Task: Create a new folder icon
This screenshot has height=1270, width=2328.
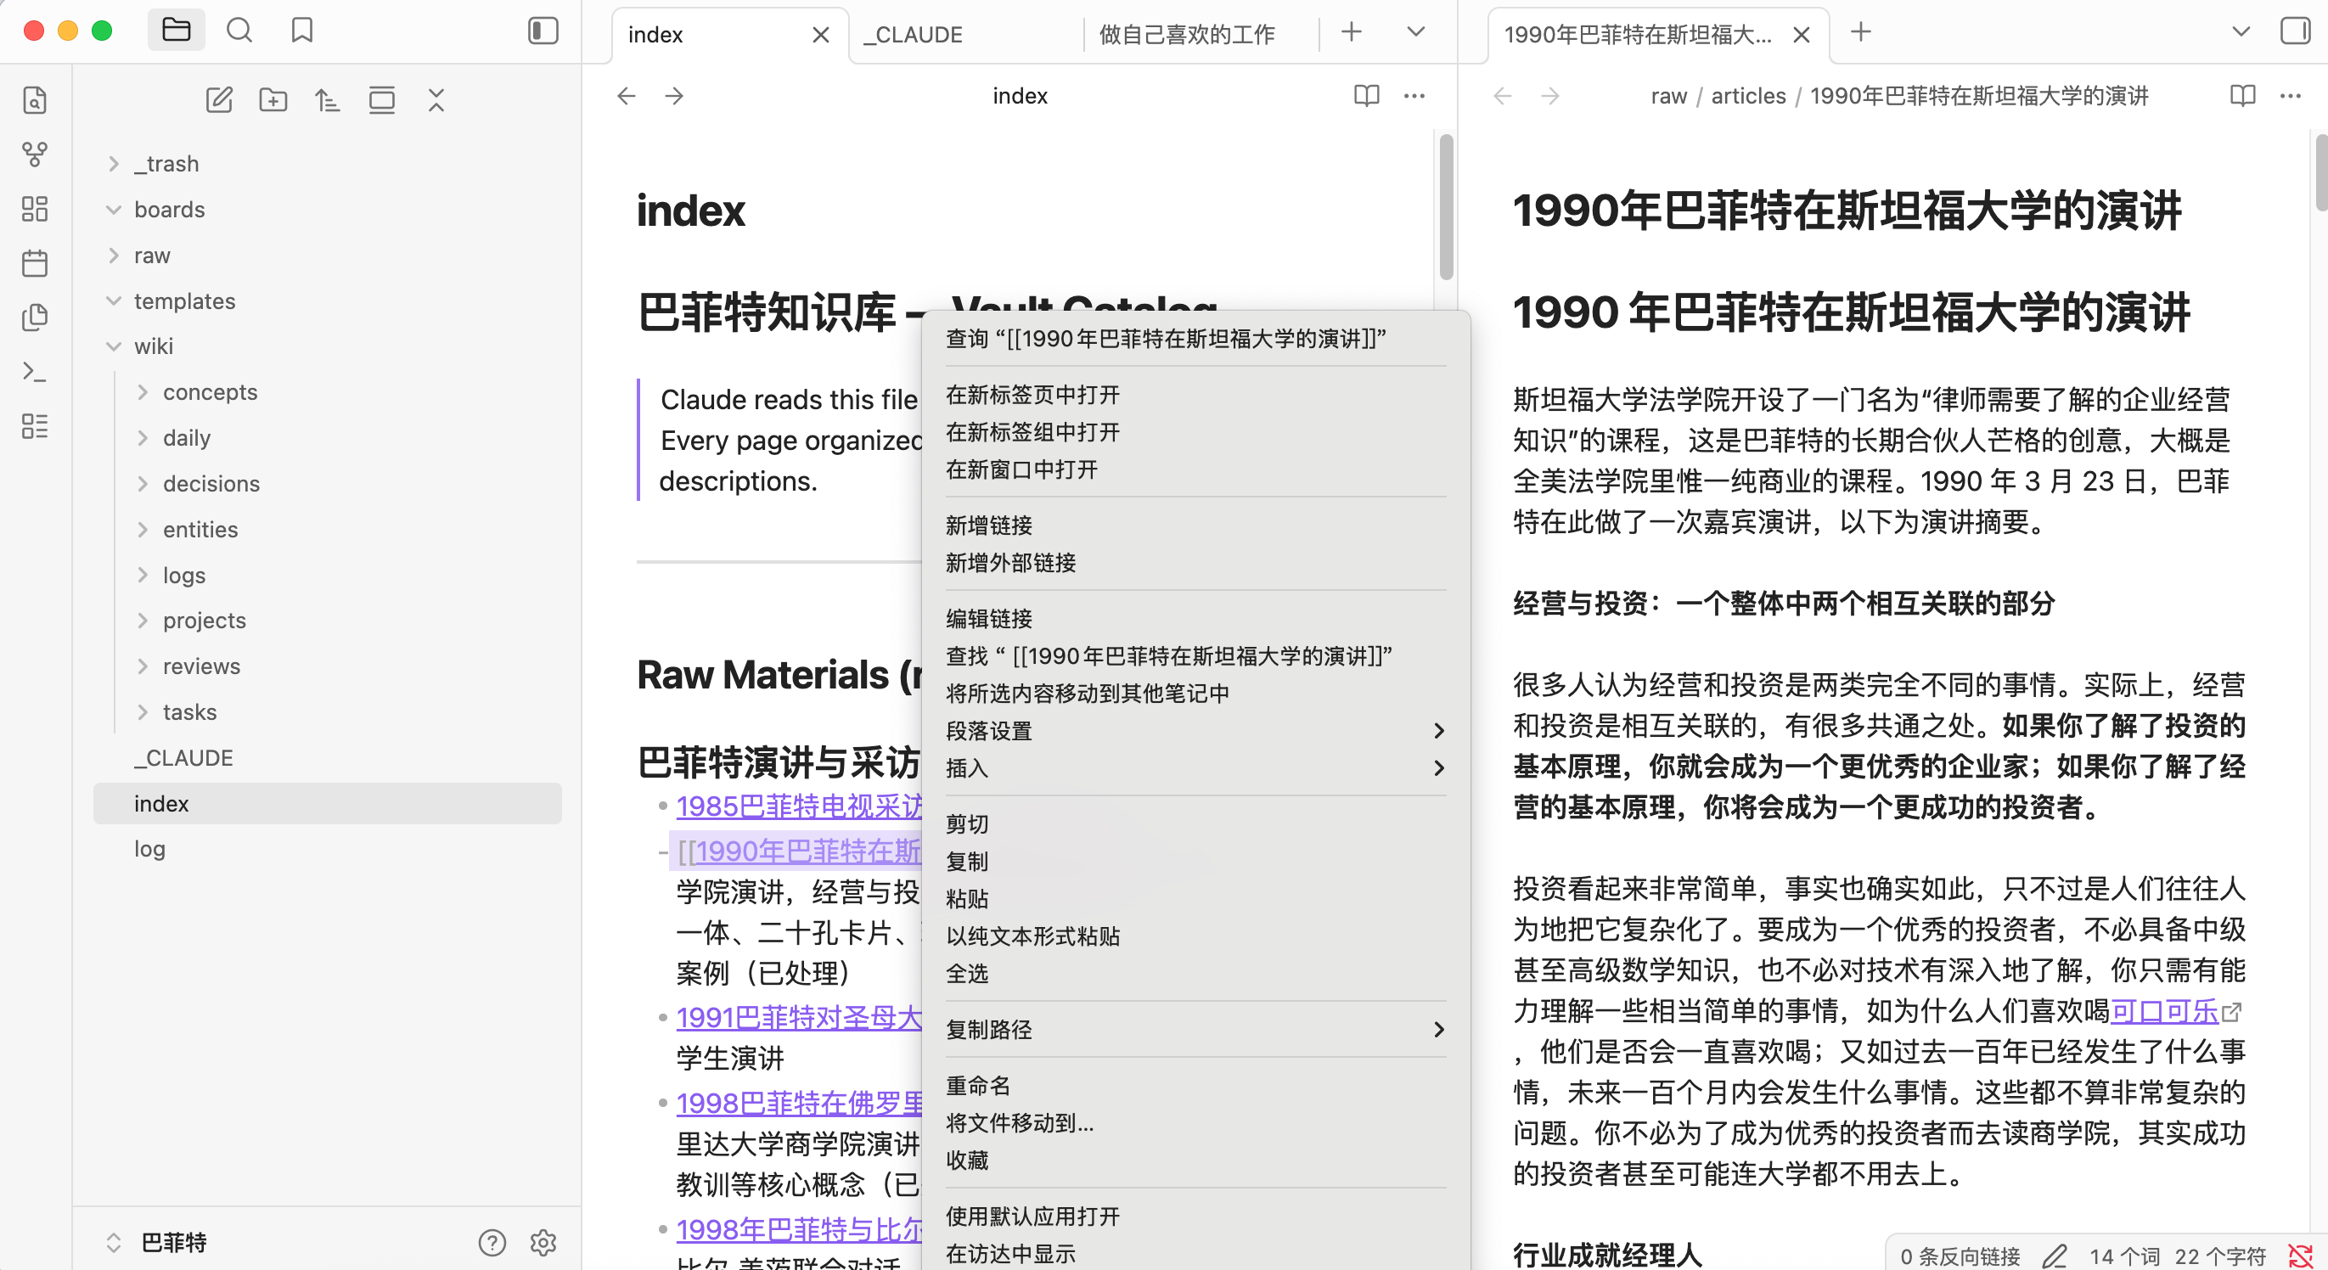Action: point(273,100)
